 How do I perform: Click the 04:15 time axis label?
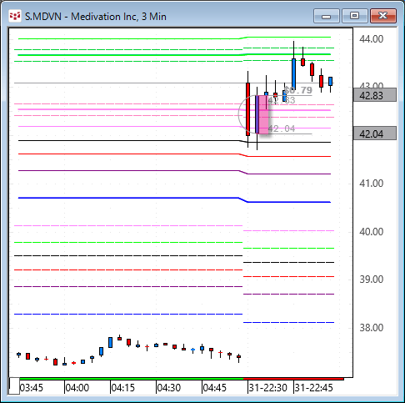click(123, 388)
